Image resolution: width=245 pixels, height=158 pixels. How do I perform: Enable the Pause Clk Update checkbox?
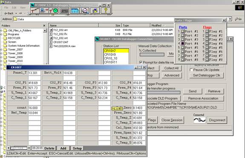tap(191, 70)
